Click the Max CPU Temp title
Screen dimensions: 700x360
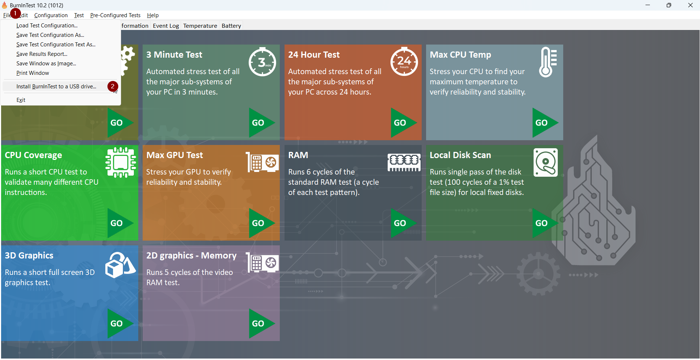coord(460,55)
